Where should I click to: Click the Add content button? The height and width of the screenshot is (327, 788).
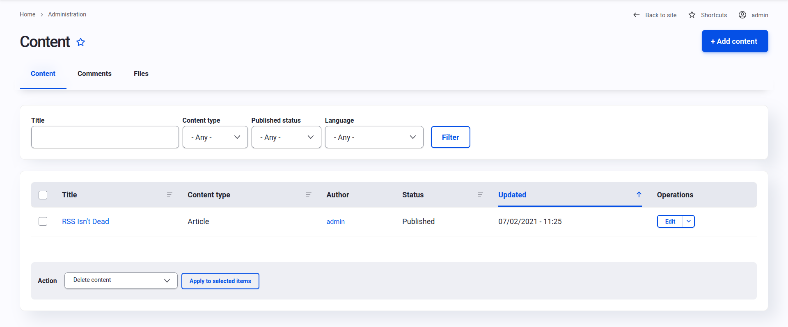tap(735, 41)
